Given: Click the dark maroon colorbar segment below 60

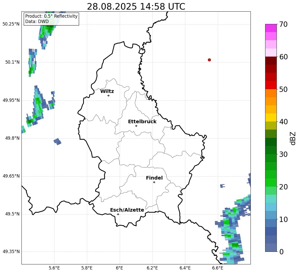Looking at the screenshot, I should pyautogui.click(x=271, y=61).
